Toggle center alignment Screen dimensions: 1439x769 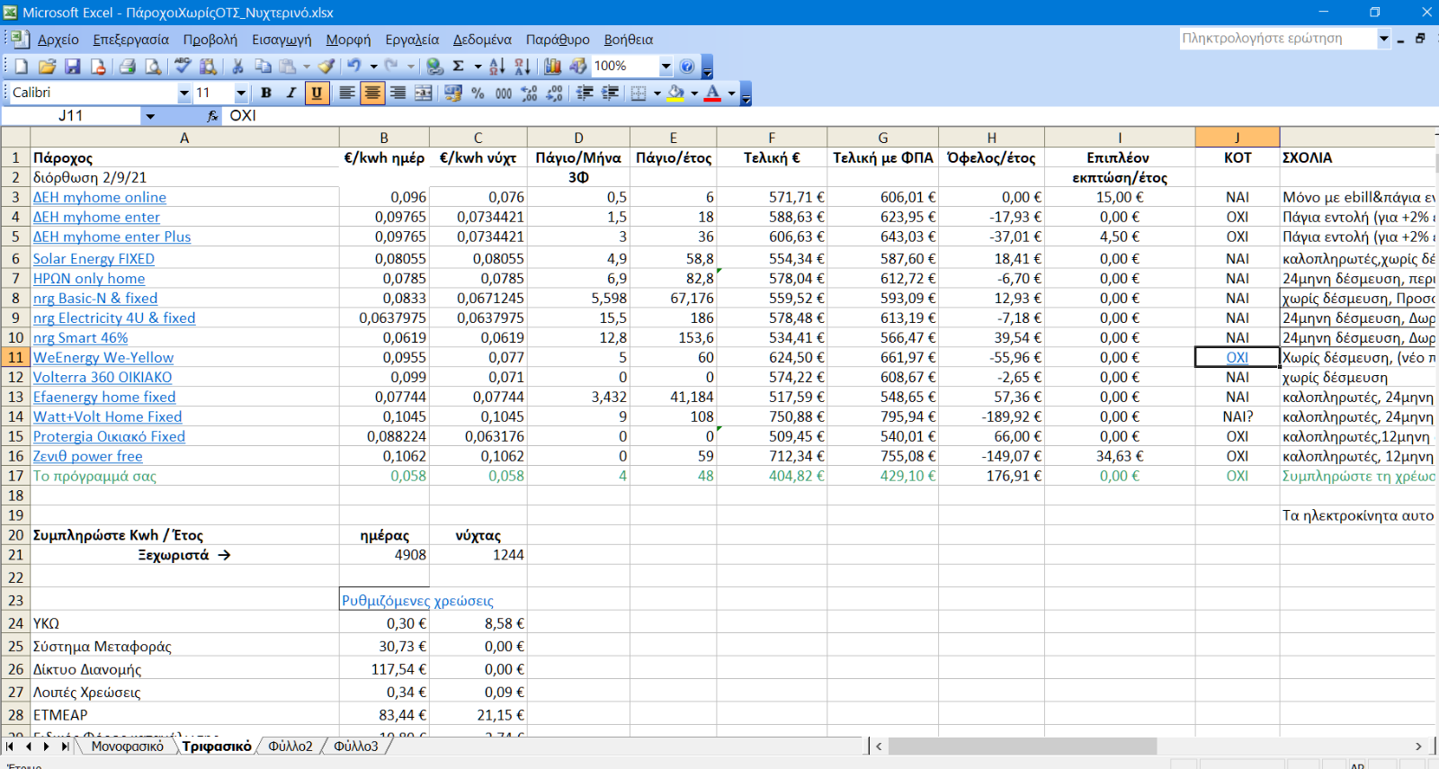pos(372,93)
